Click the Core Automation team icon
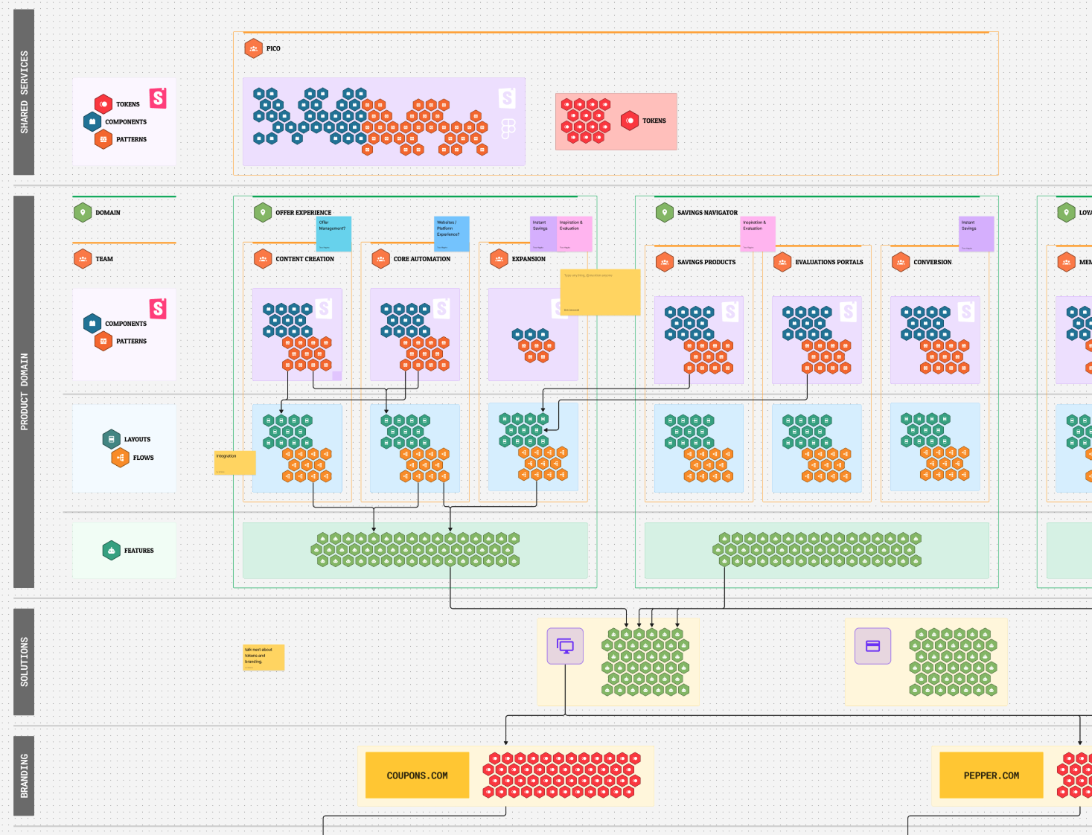1092x835 pixels. (x=380, y=259)
